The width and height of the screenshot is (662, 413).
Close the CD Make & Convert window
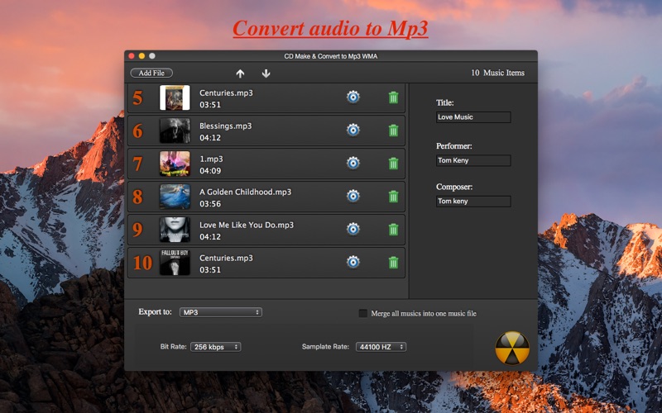tap(132, 56)
